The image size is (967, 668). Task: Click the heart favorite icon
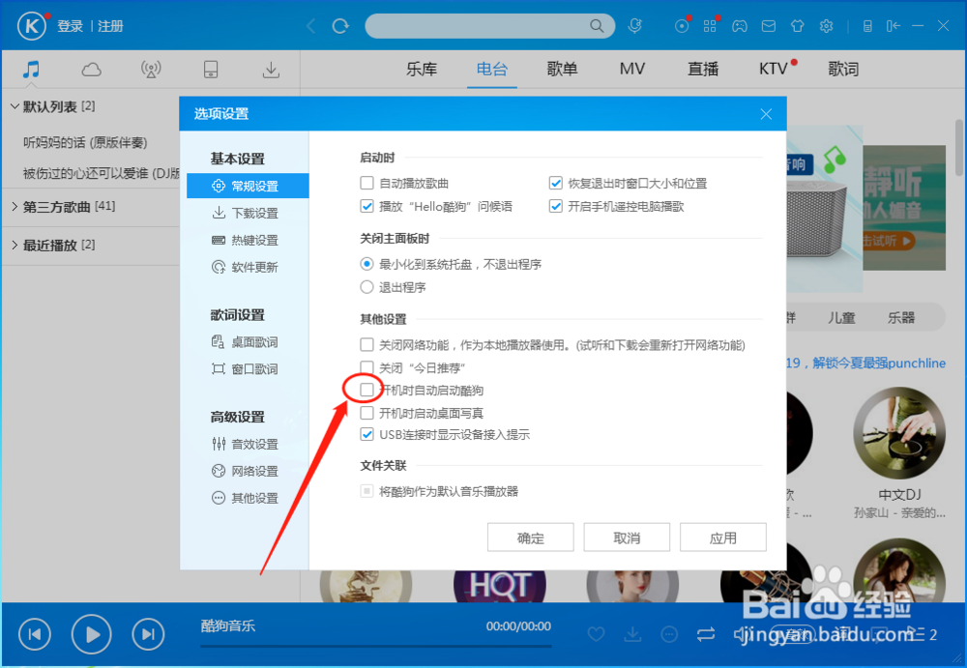click(596, 633)
